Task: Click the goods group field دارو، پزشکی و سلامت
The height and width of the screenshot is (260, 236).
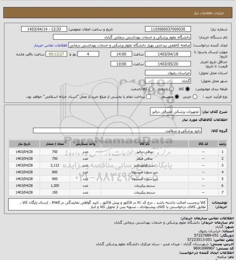Action: coord(118,130)
